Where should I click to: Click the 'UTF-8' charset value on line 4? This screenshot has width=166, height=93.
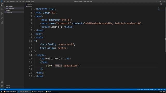click(x=66, y=20)
